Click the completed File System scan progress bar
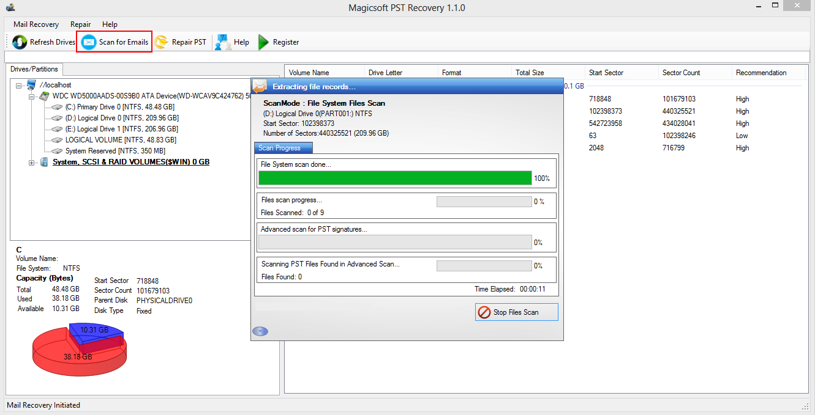Screen dimensions: 815x415 (x=395, y=177)
